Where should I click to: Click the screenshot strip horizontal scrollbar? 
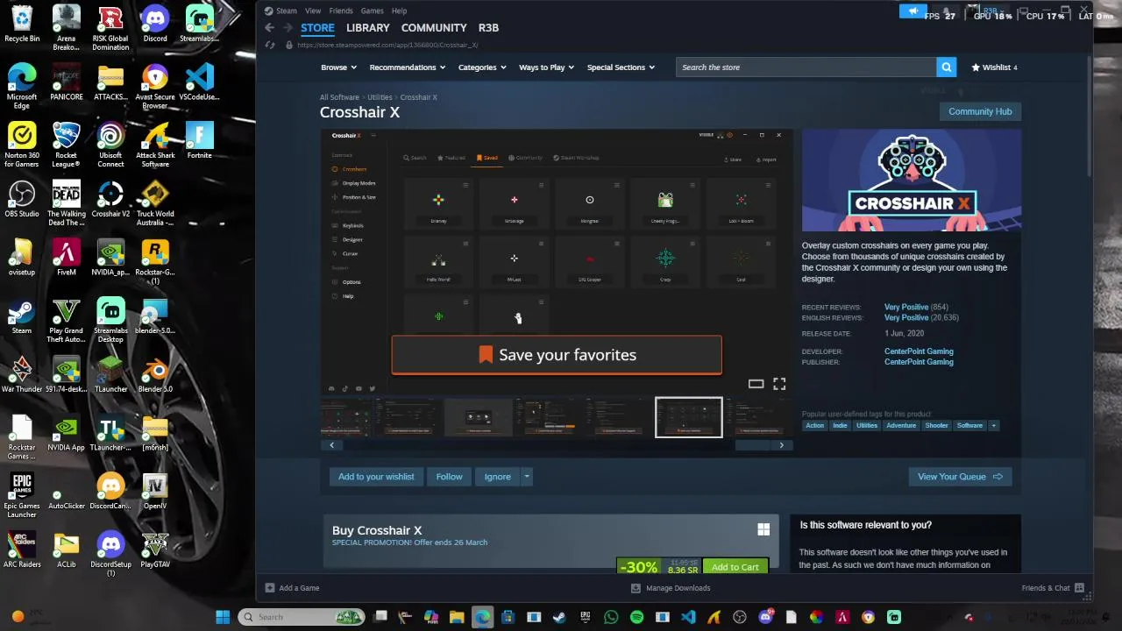[x=556, y=445]
